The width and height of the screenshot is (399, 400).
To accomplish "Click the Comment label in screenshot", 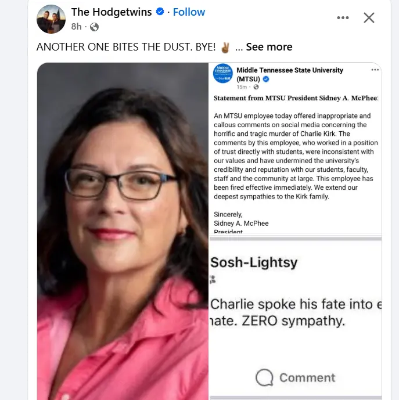I will click(x=307, y=377).
